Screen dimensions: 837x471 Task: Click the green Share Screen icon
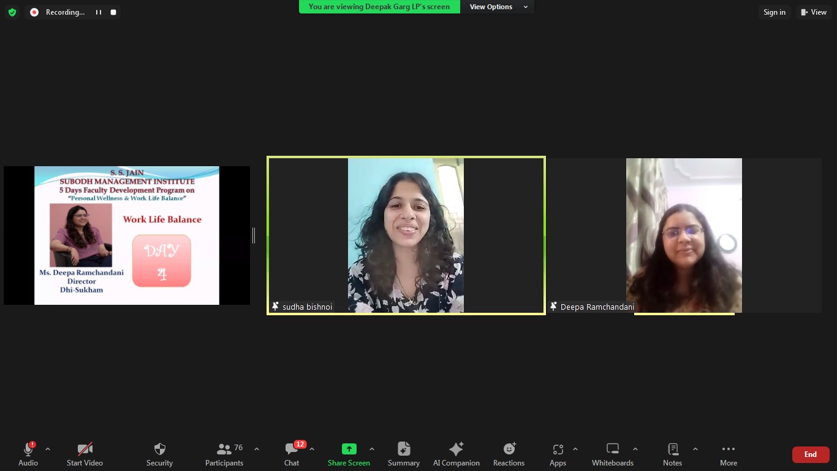click(349, 449)
